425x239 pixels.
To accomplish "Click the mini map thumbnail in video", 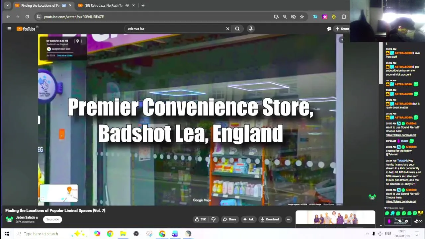I will pyautogui.click(x=58, y=193).
